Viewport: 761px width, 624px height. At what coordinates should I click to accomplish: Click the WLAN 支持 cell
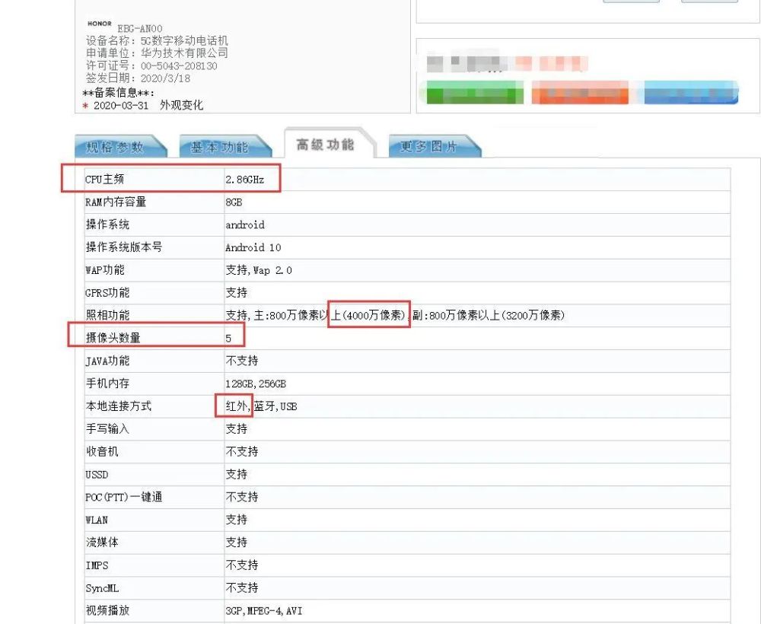(235, 520)
